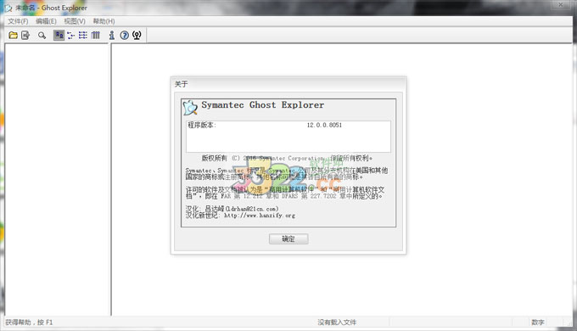Open the 文件(F) menu

18,21
